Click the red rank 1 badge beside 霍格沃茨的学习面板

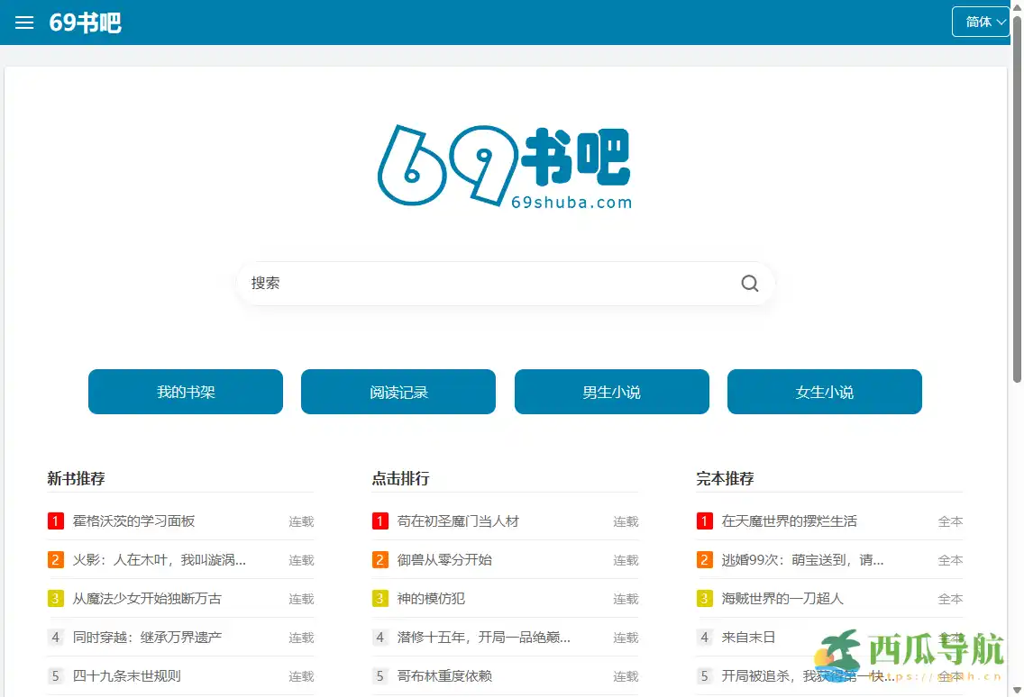55,520
